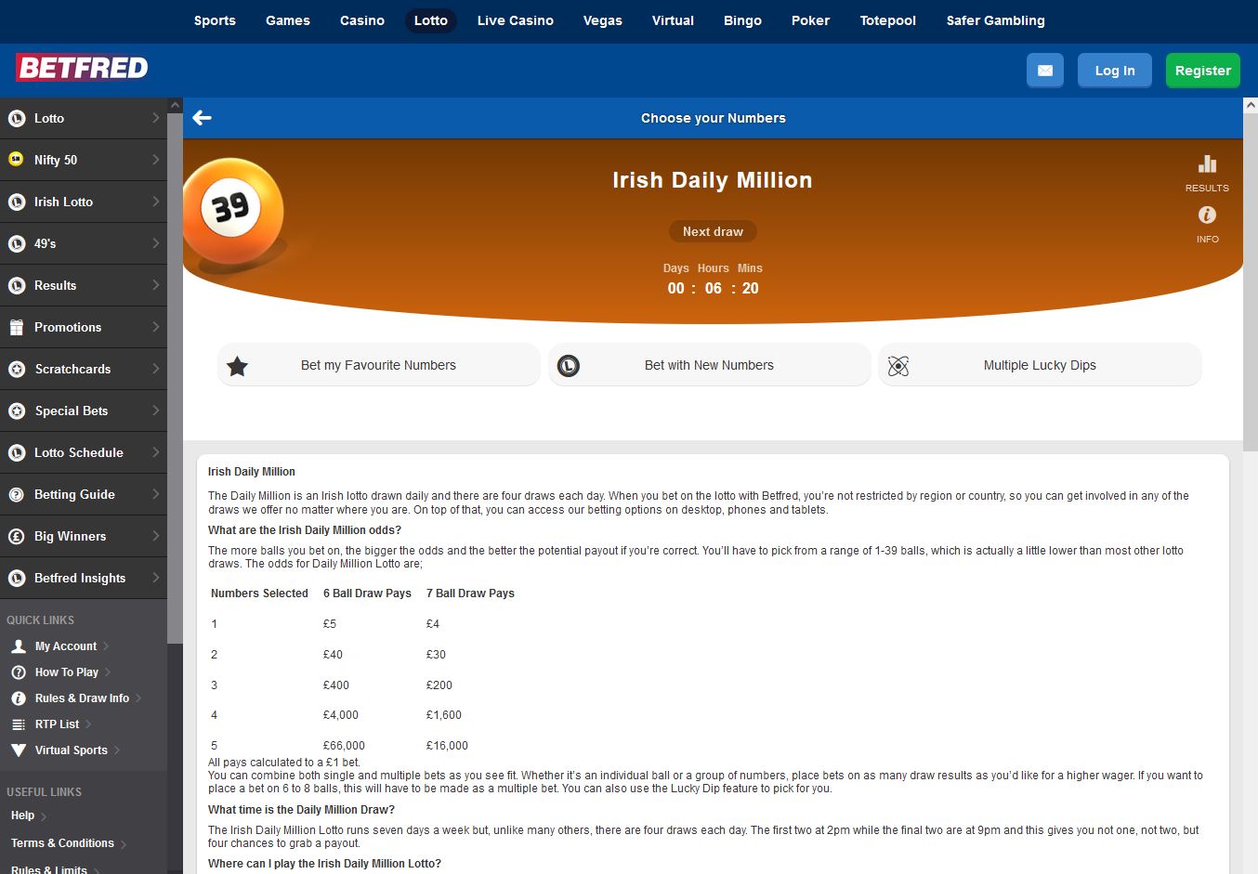Click the Scratchcards star icon
This screenshot has width=1258, height=874.
pos(17,369)
